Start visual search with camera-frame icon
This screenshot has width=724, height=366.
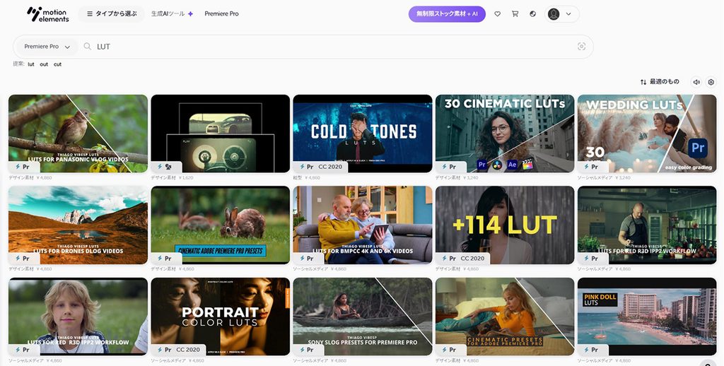[x=581, y=46]
